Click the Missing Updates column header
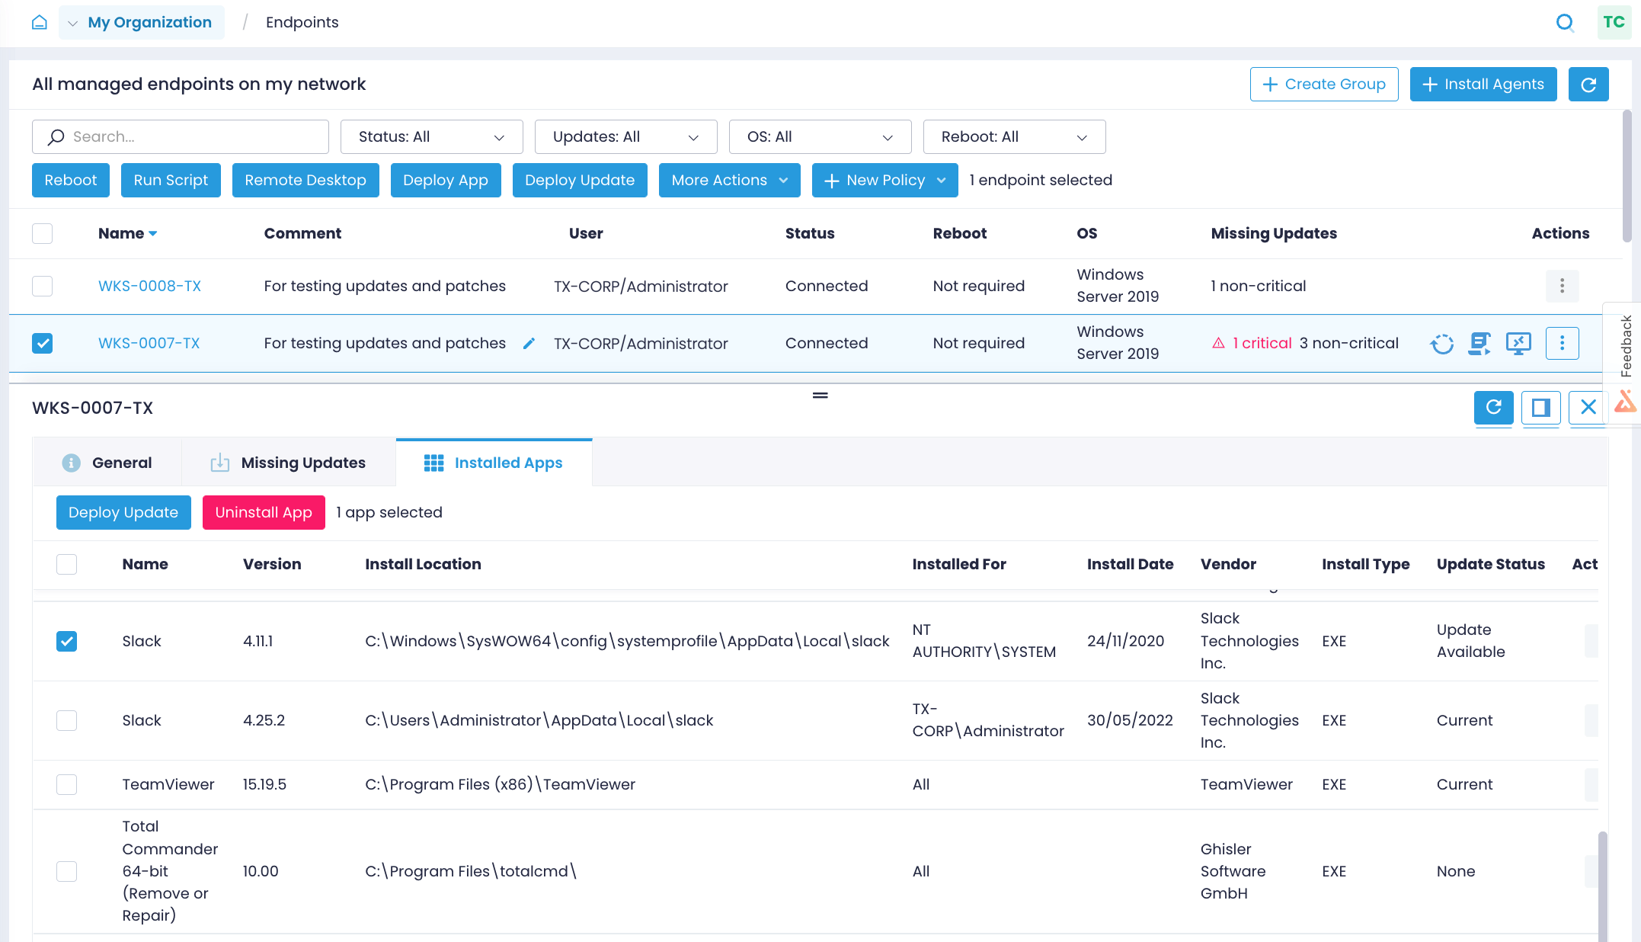This screenshot has height=942, width=1641. click(1274, 233)
